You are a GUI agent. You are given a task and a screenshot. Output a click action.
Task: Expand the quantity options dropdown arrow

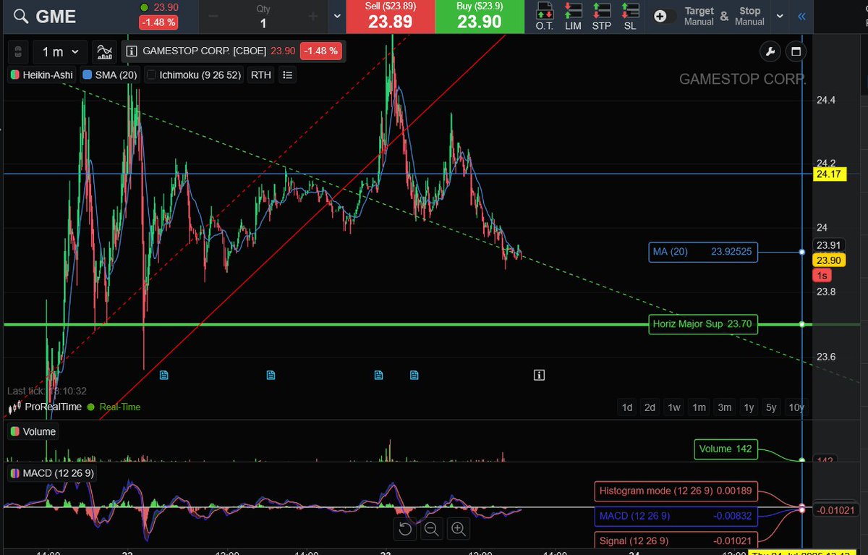pyautogui.click(x=338, y=16)
